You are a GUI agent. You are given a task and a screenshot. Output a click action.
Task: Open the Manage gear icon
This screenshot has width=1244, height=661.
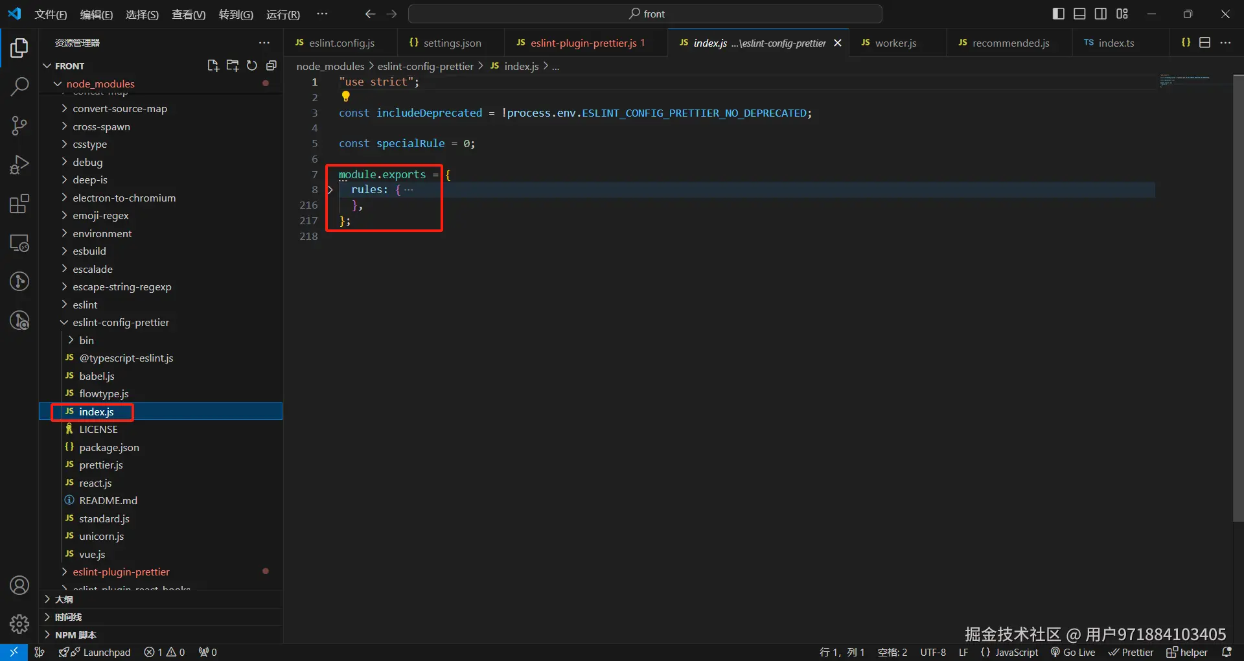[19, 623]
